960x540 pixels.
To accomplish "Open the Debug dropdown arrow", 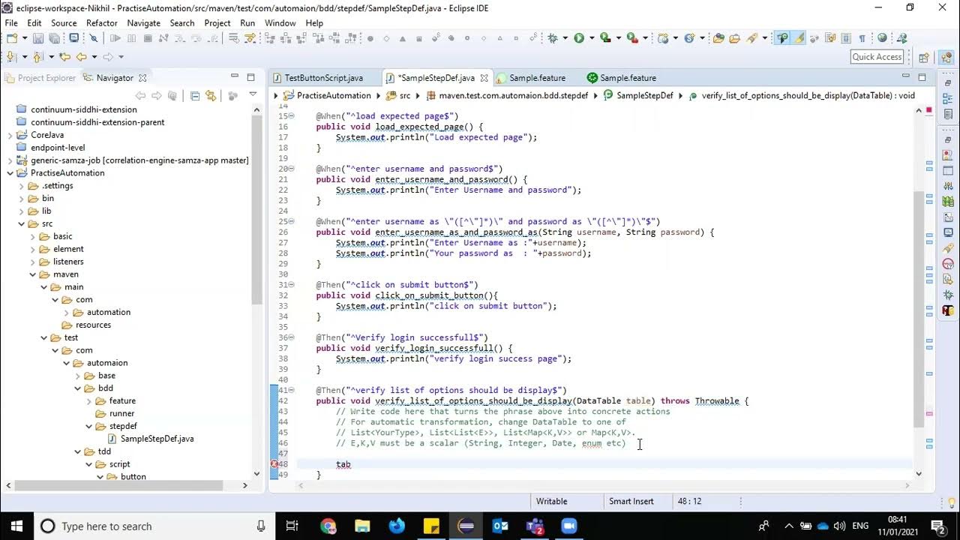I will [x=565, y=37].
